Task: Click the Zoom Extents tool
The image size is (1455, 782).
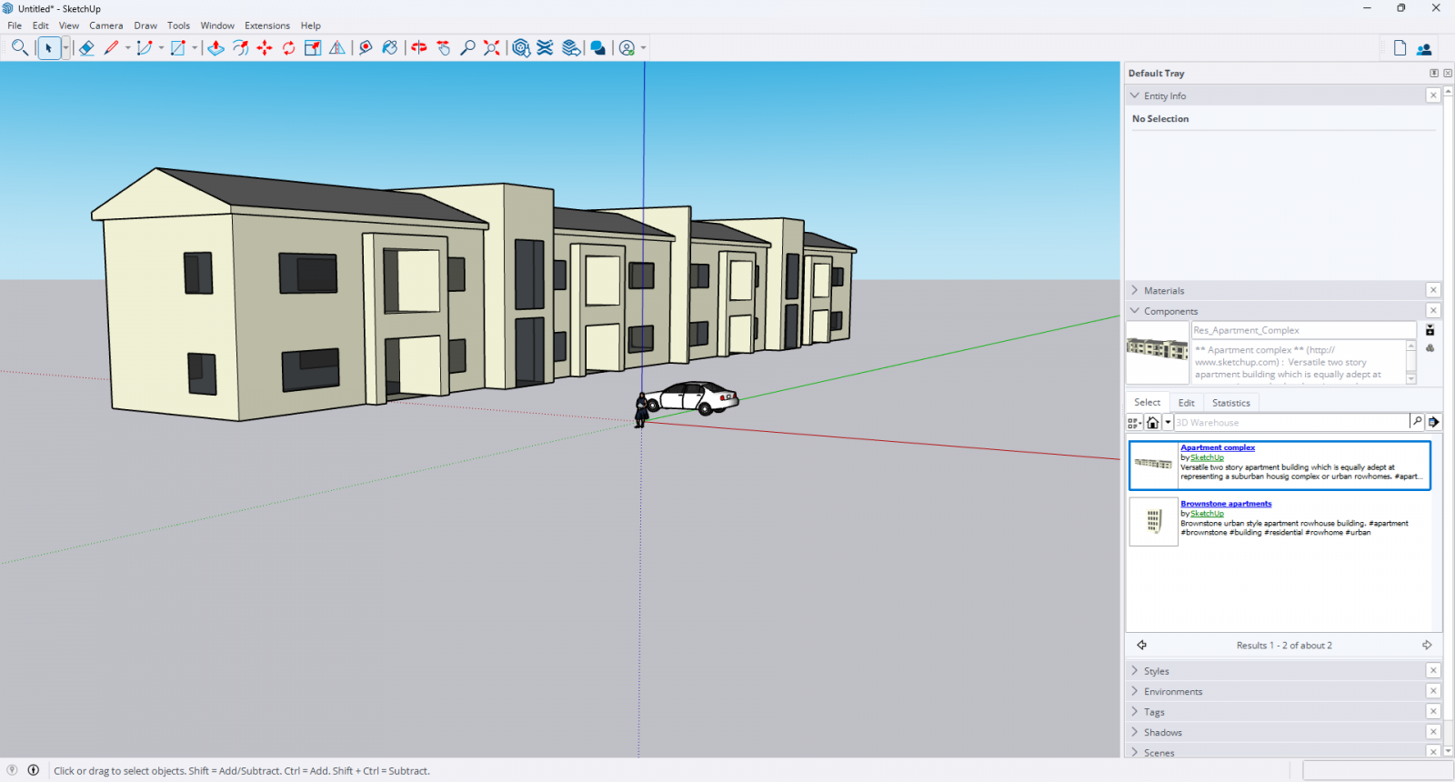Action: click(492, 48)
